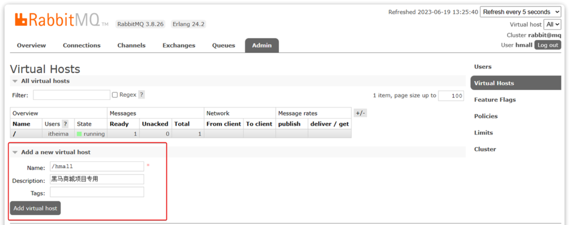The image size is (569, 225).
Task: Click the Regex help question mark
Action: pyautogui.click(x=141, y=95)
